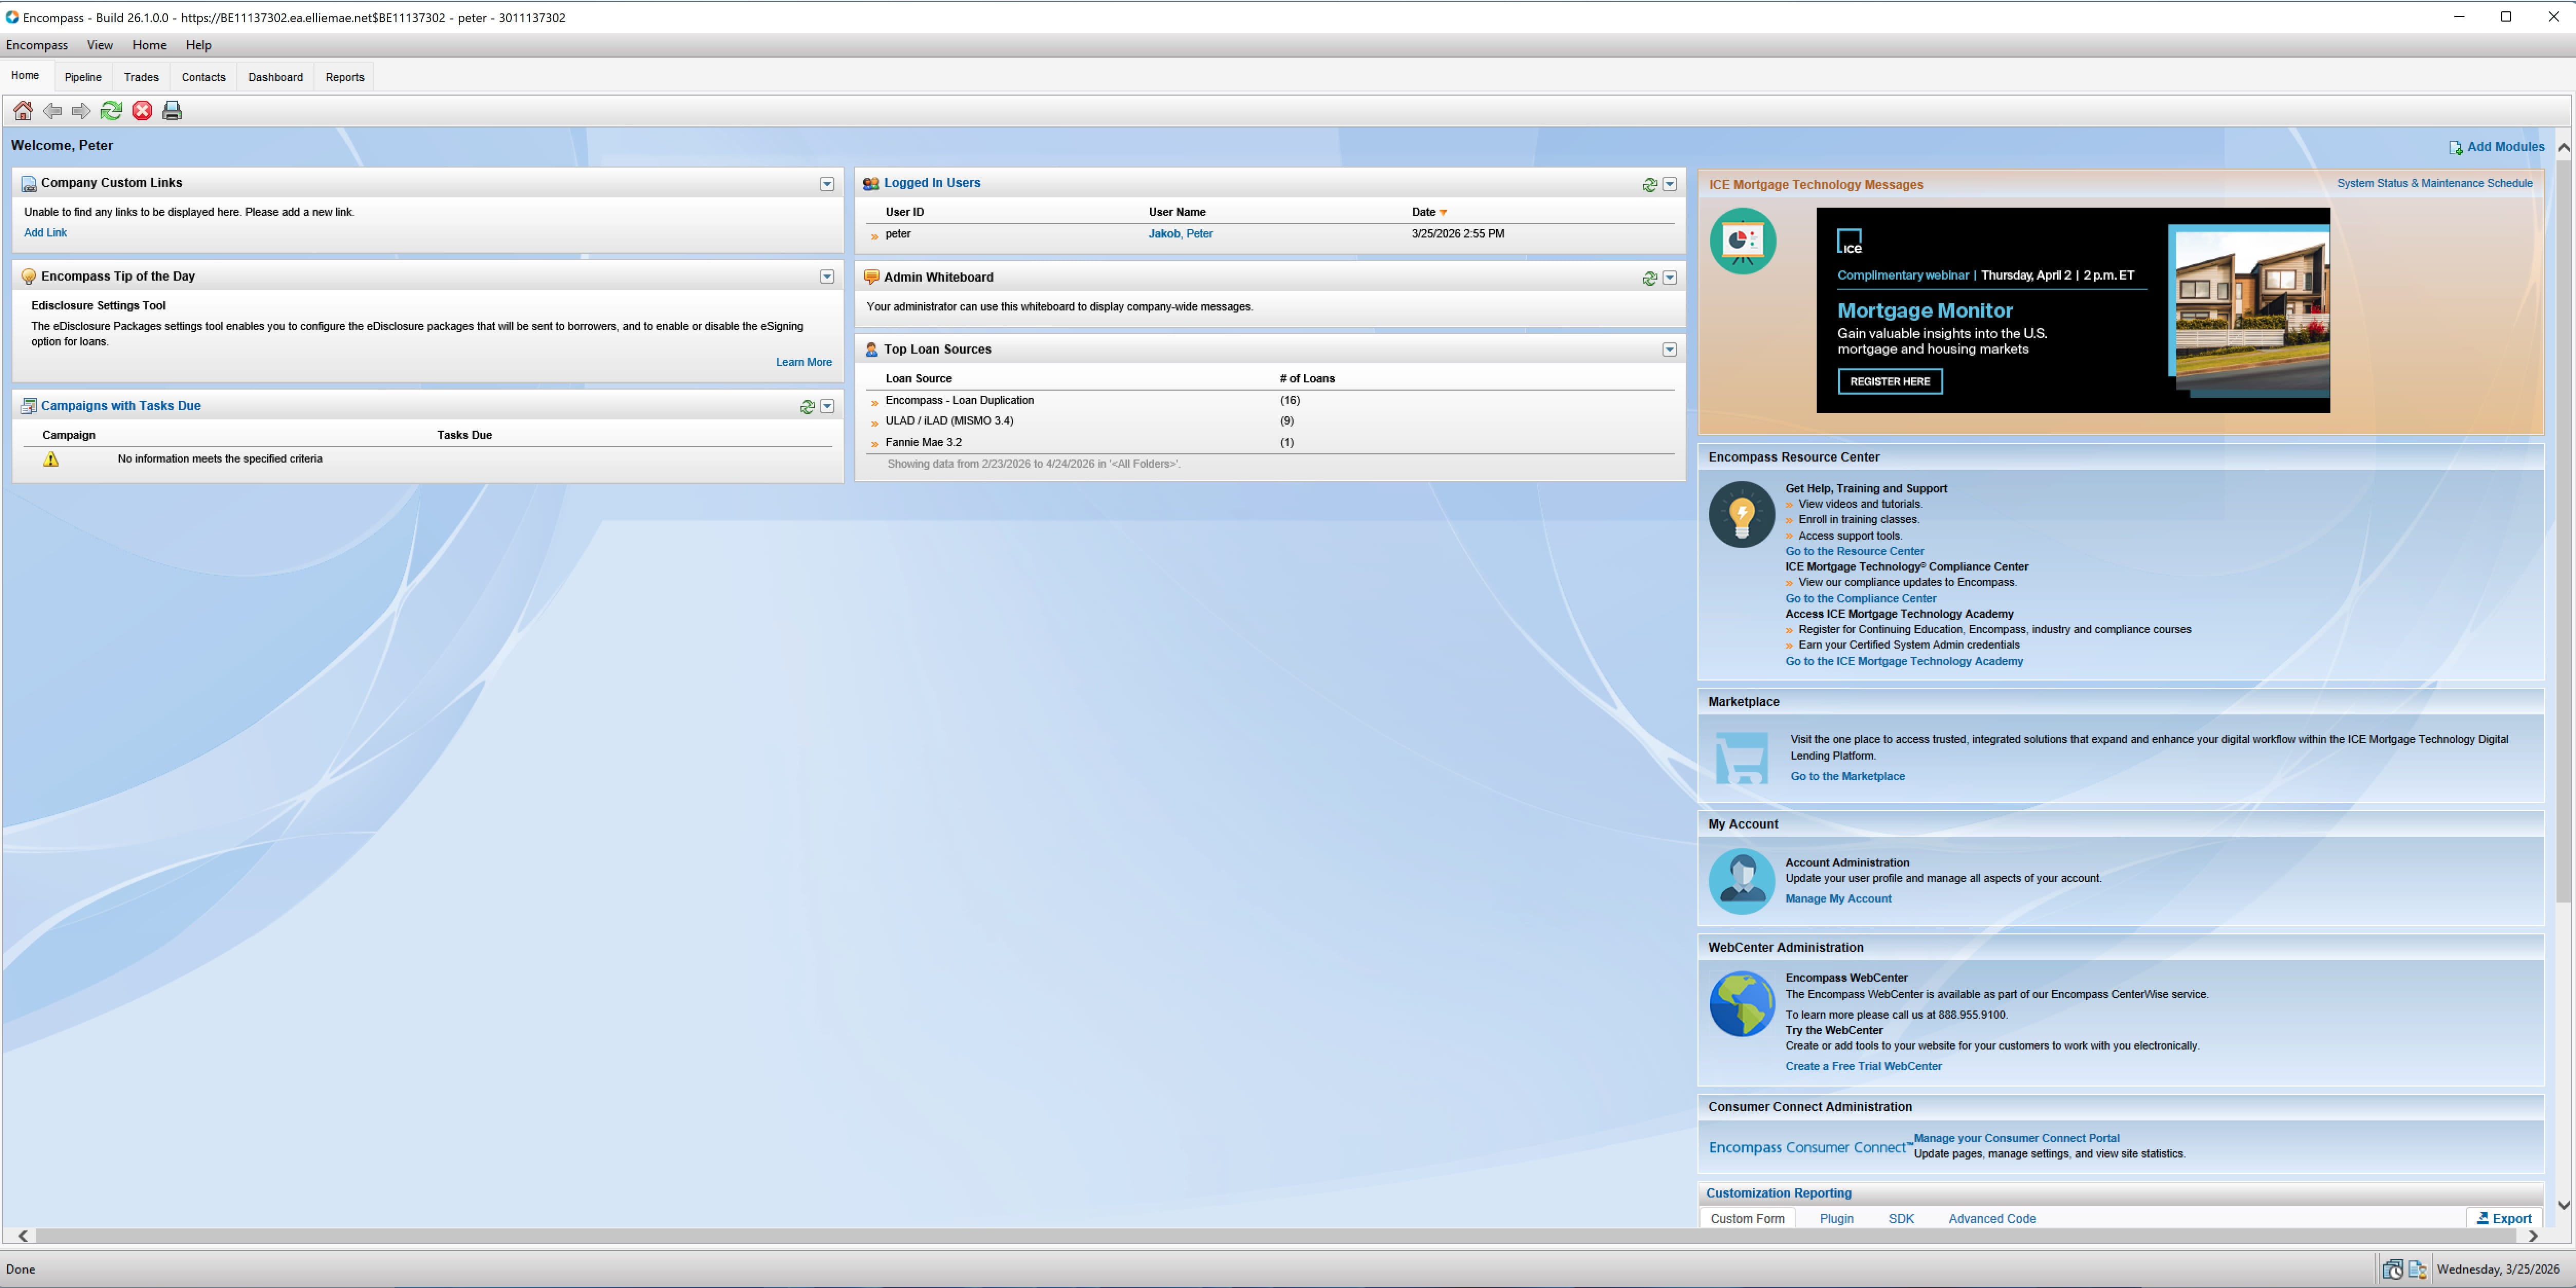
Task: Open the View menu
Action: (x=99, y=45)
